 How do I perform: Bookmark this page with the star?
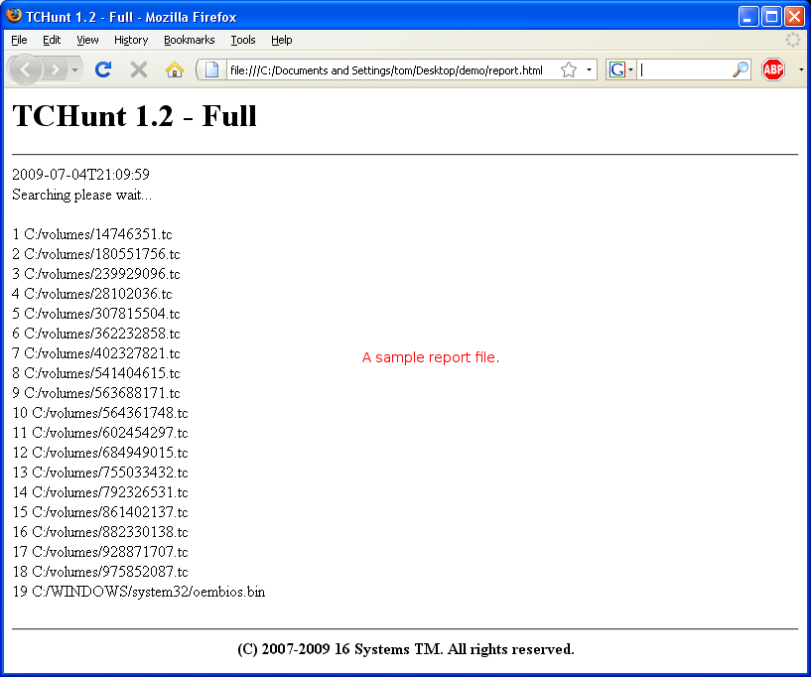tap(569, 69)
